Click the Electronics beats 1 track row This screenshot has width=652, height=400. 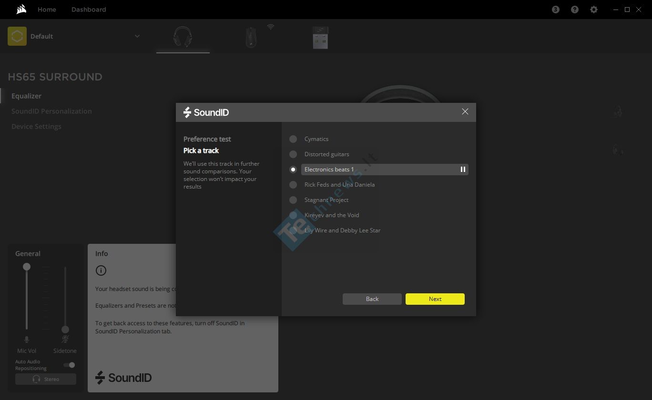[385, 170]
